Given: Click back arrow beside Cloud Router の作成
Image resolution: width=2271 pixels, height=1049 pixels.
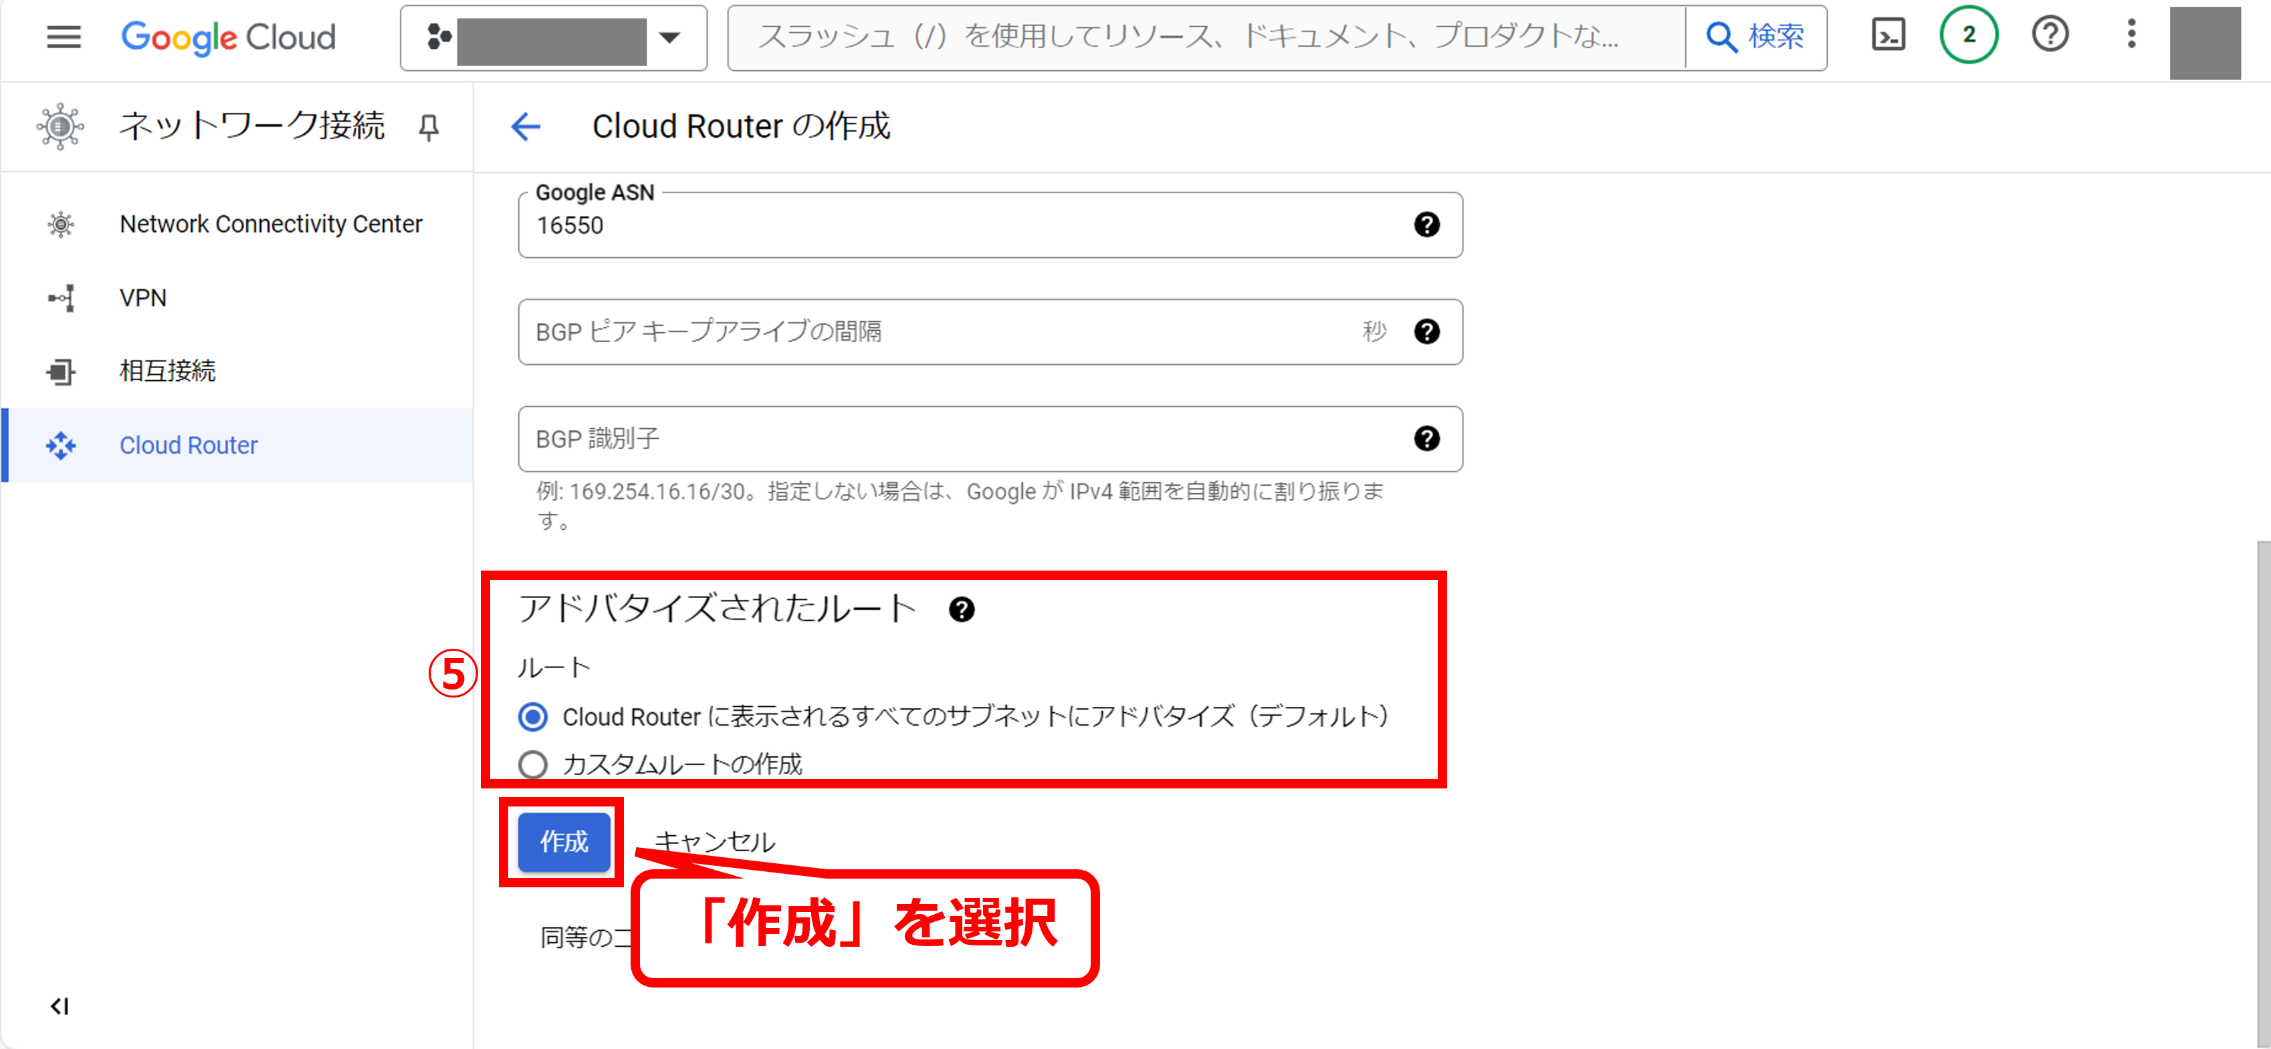Looking at the screenshot, I should (x=526, y=127).
